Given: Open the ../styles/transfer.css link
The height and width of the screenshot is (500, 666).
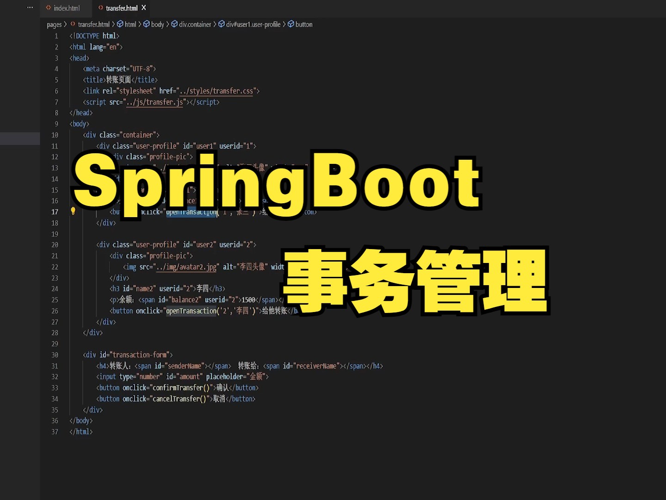Looking at the screenshot, I should point(216,91).
